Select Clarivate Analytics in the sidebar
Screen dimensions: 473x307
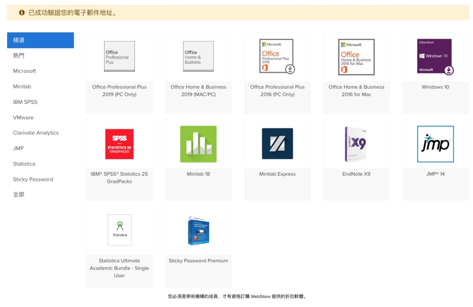coord(36,133)
